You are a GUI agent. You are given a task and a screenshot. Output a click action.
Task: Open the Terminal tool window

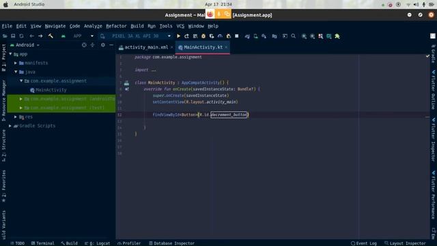coord(43,243)
